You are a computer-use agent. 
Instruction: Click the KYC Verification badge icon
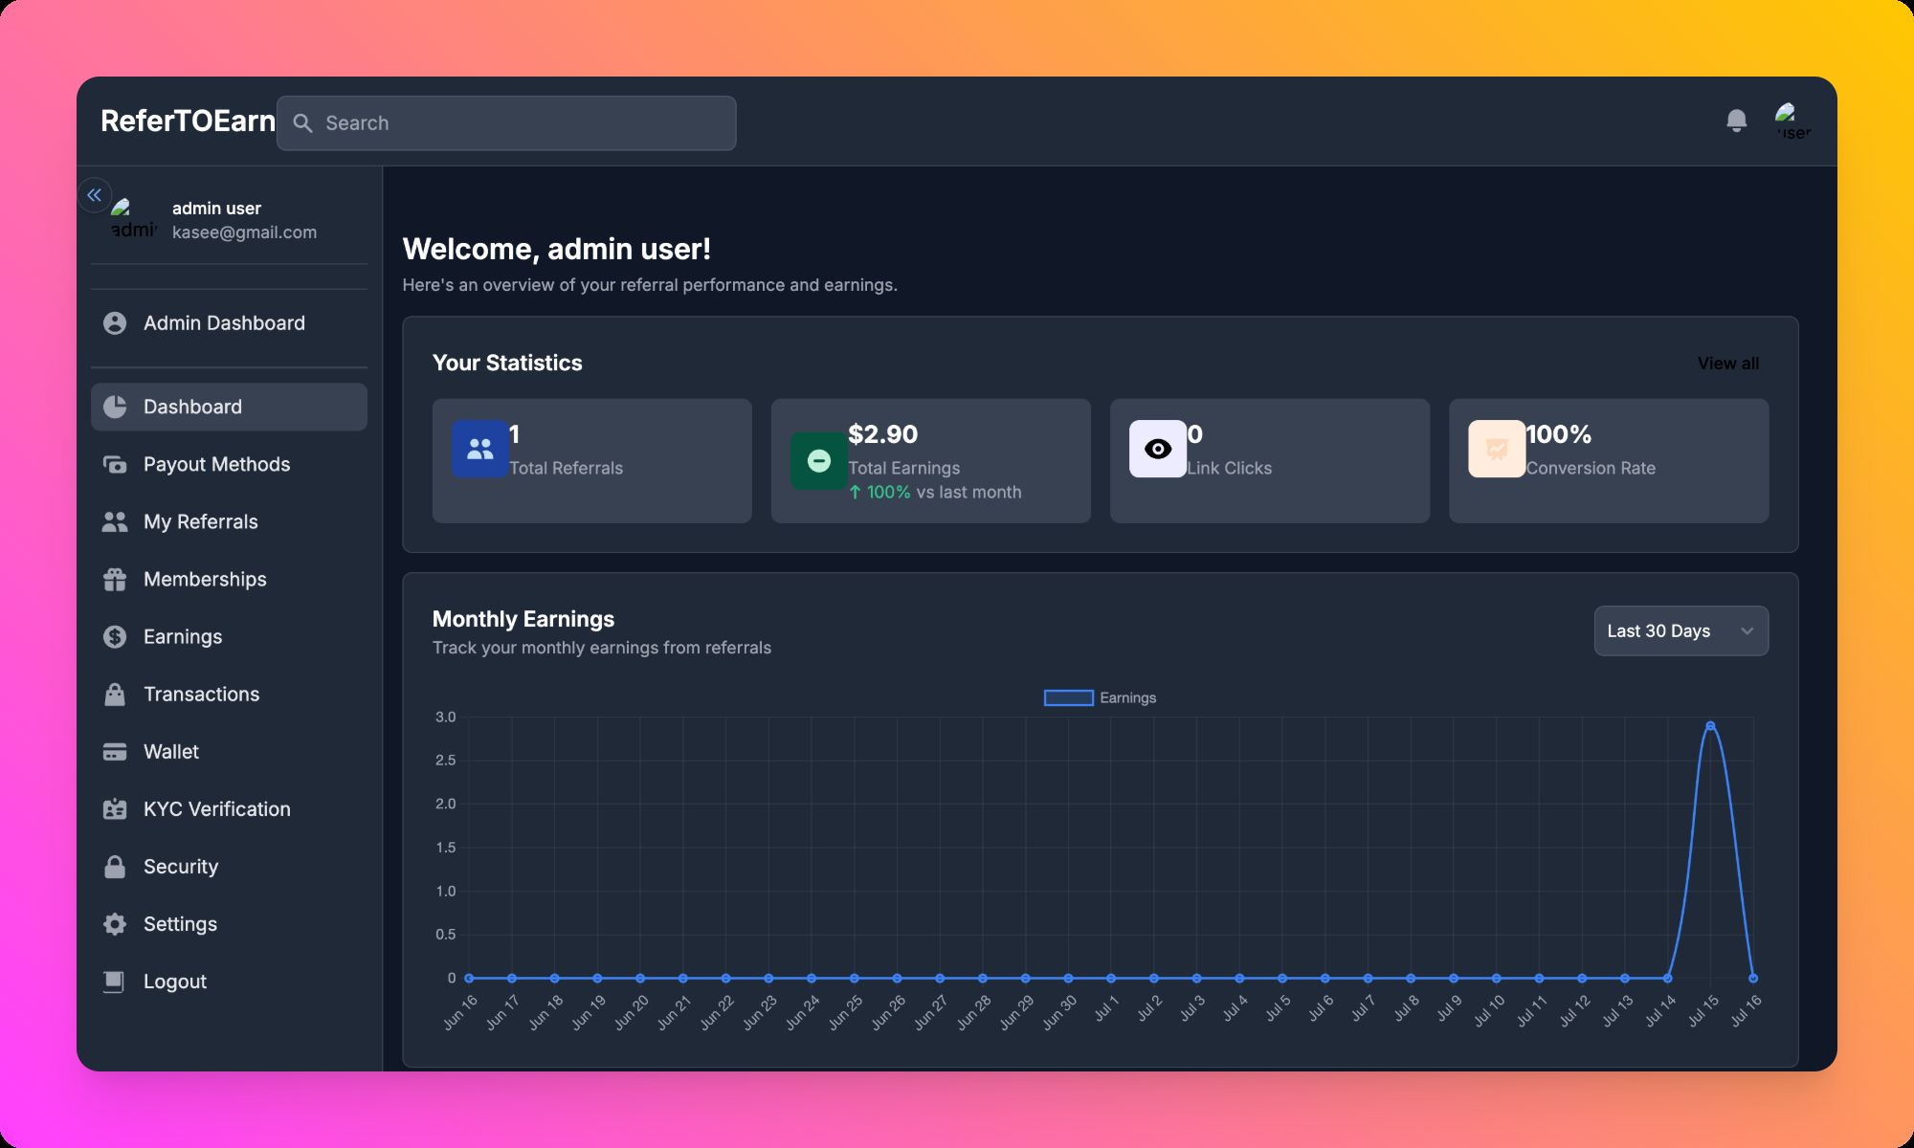click(114, 808)
